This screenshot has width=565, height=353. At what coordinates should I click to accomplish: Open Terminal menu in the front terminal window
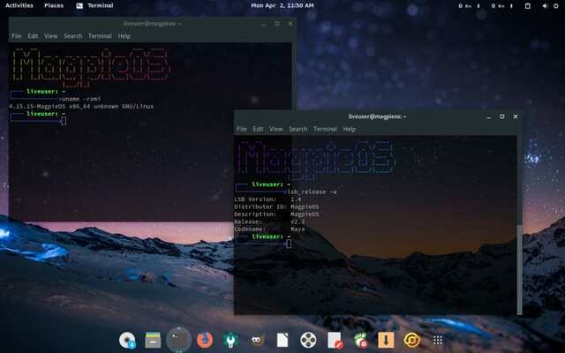325,129
